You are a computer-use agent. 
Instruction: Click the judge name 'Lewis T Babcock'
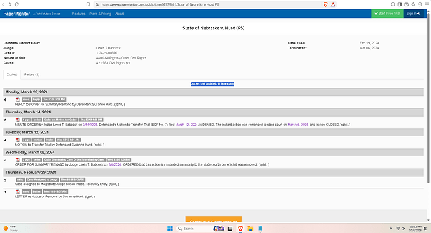tap(108, 48)
